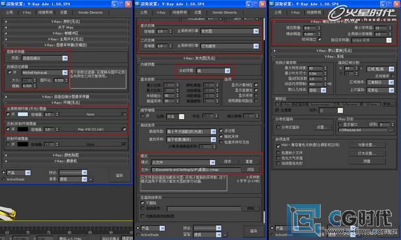Open 间接照明 tab in the left window
Screen dimensions: 401x240
(x=45, y=12)
